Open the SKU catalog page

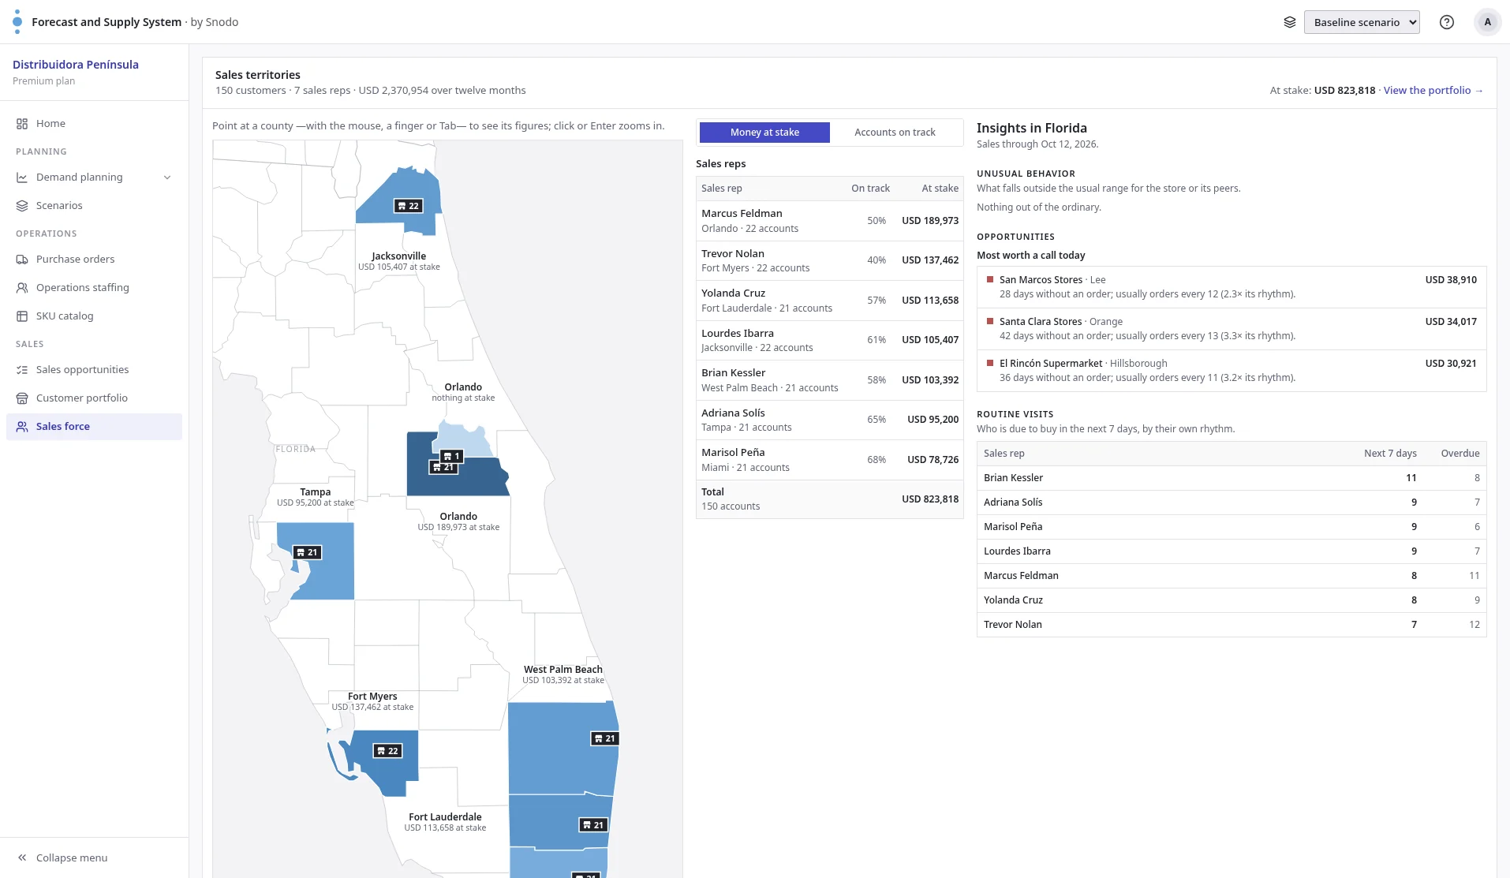coord(94,316)
